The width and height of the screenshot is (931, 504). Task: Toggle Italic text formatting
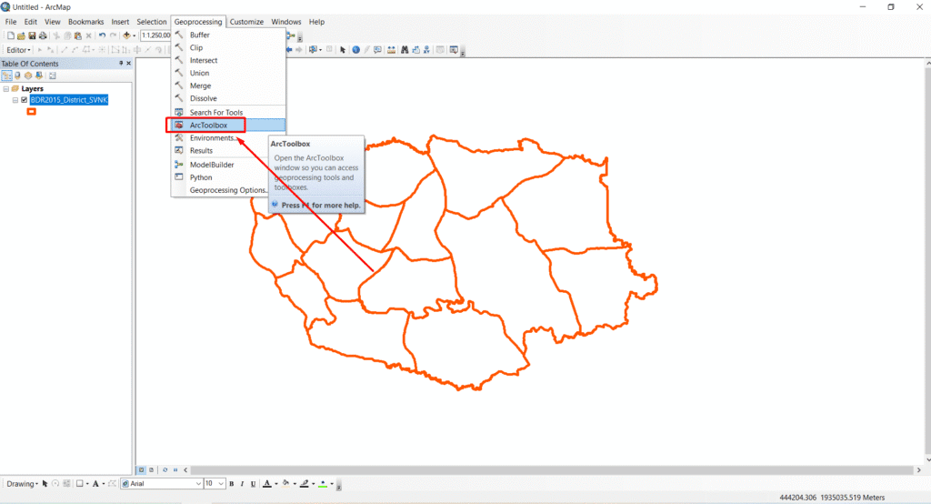coord(242,484)
